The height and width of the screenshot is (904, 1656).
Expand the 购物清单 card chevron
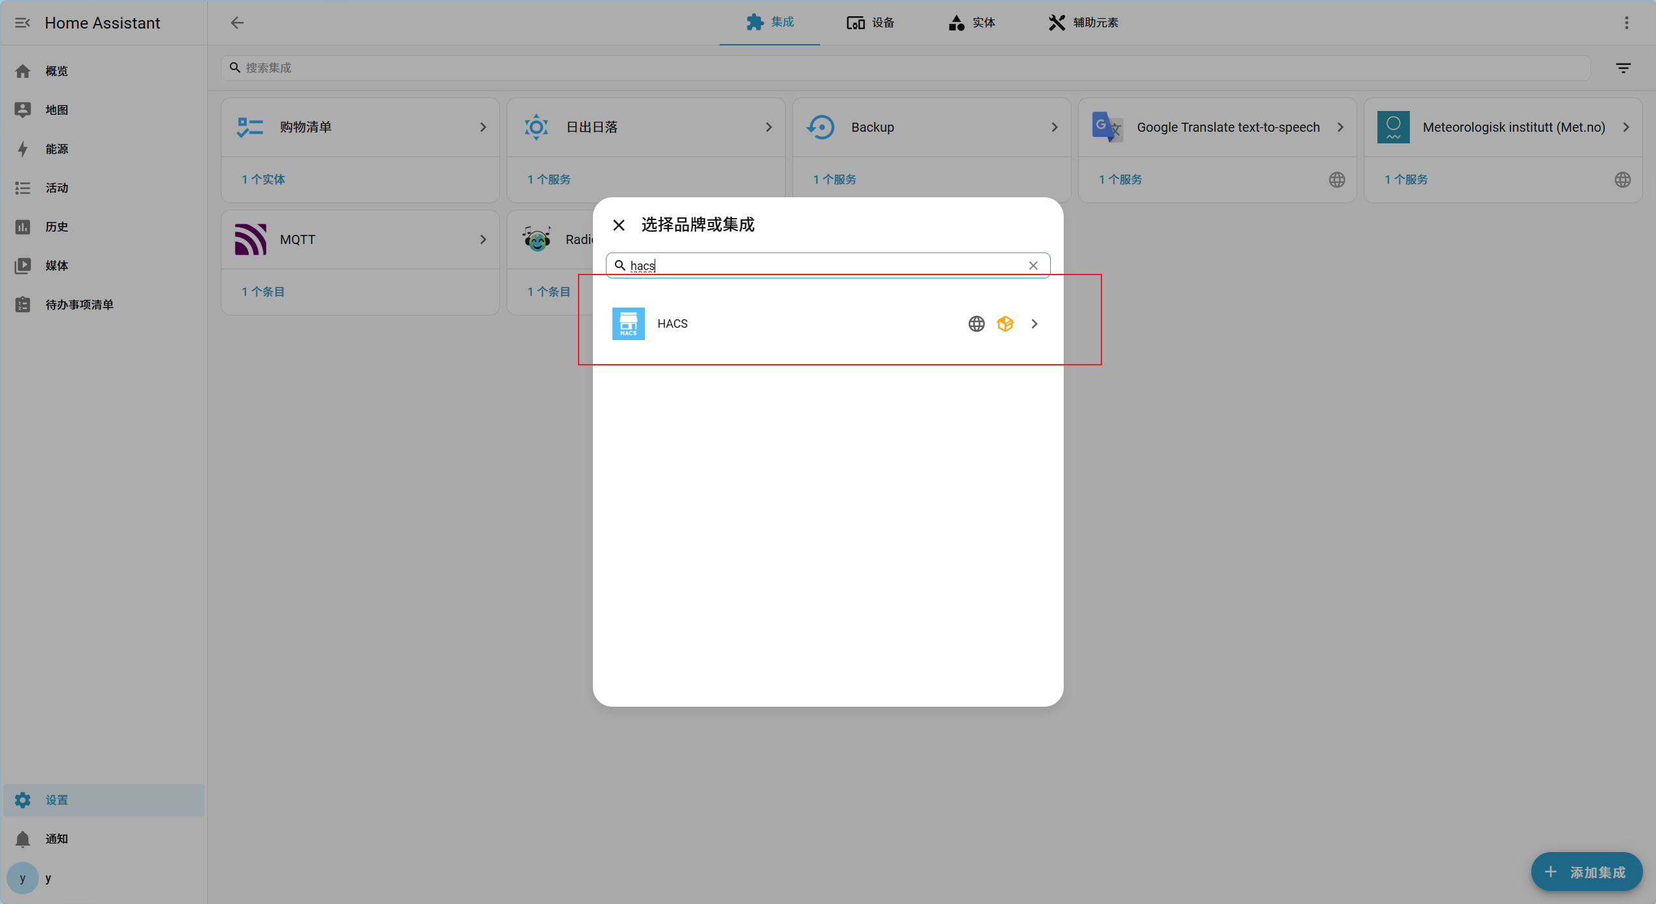coord(483,127)
